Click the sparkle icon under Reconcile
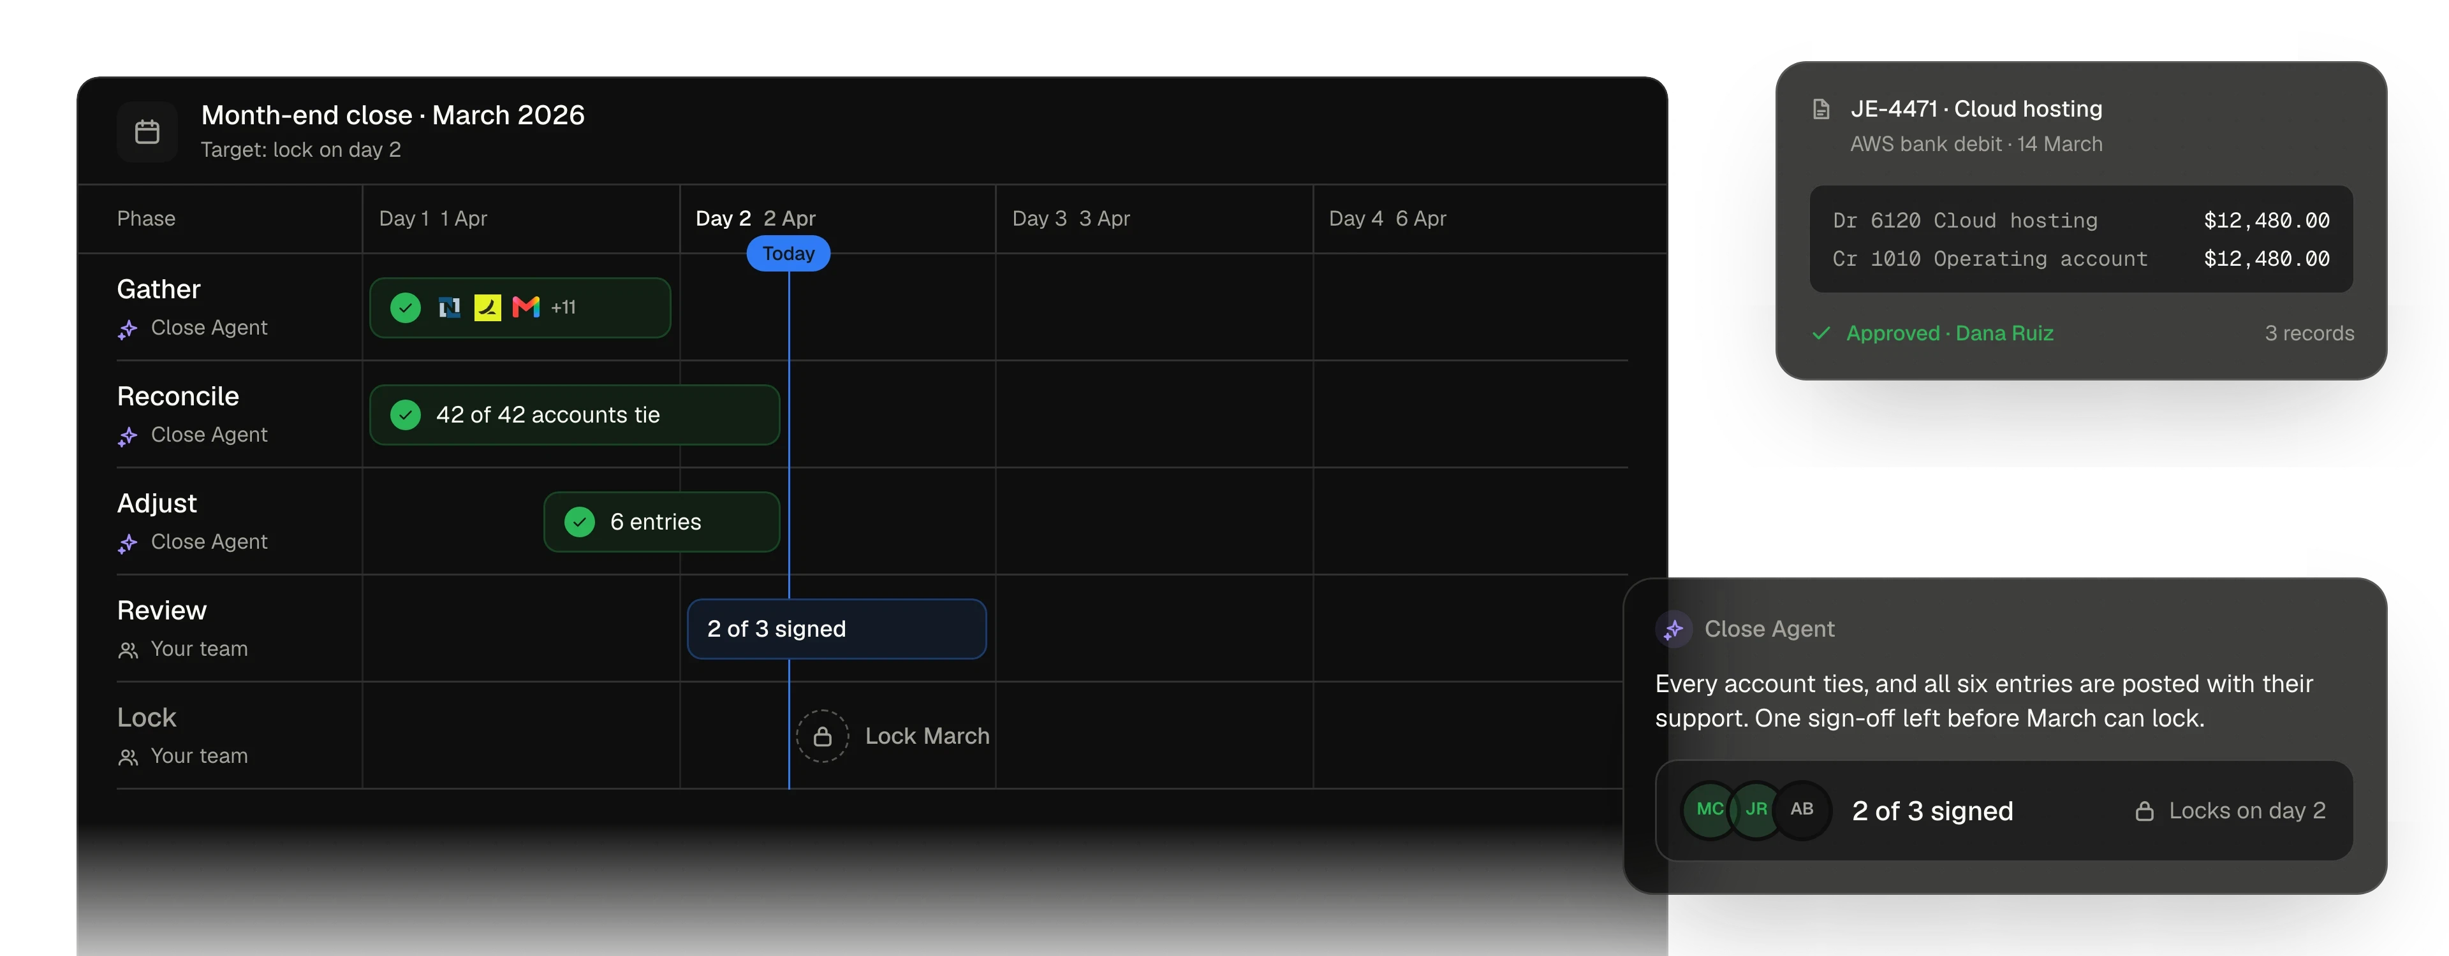2449x956 pixels. coord(128,437)
